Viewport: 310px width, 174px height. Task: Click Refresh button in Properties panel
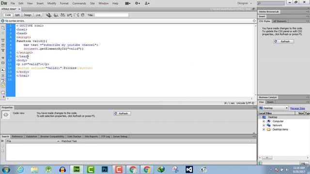(x=122, y=114)
